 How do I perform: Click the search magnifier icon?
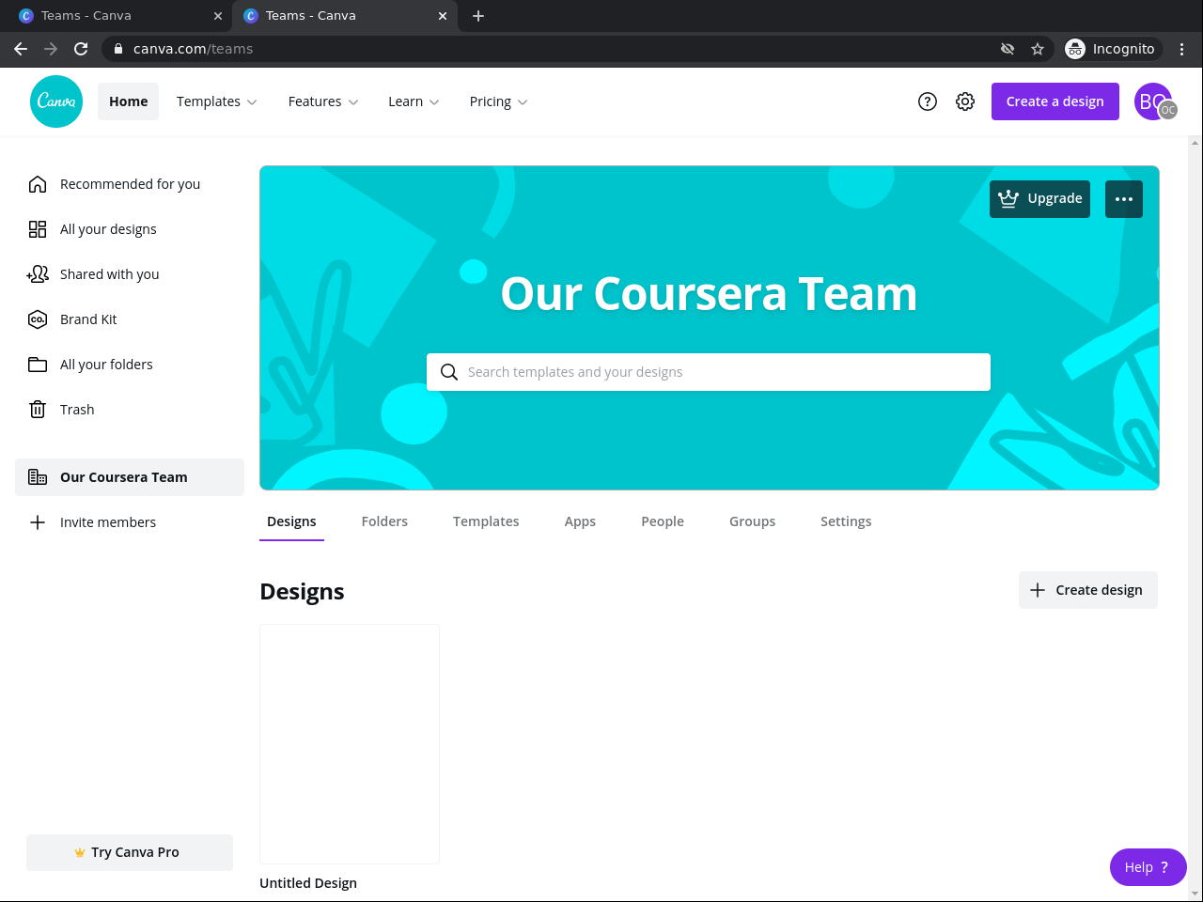tap(449, 372)
